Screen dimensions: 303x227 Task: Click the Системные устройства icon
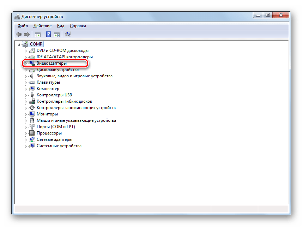tap(32, 146)
